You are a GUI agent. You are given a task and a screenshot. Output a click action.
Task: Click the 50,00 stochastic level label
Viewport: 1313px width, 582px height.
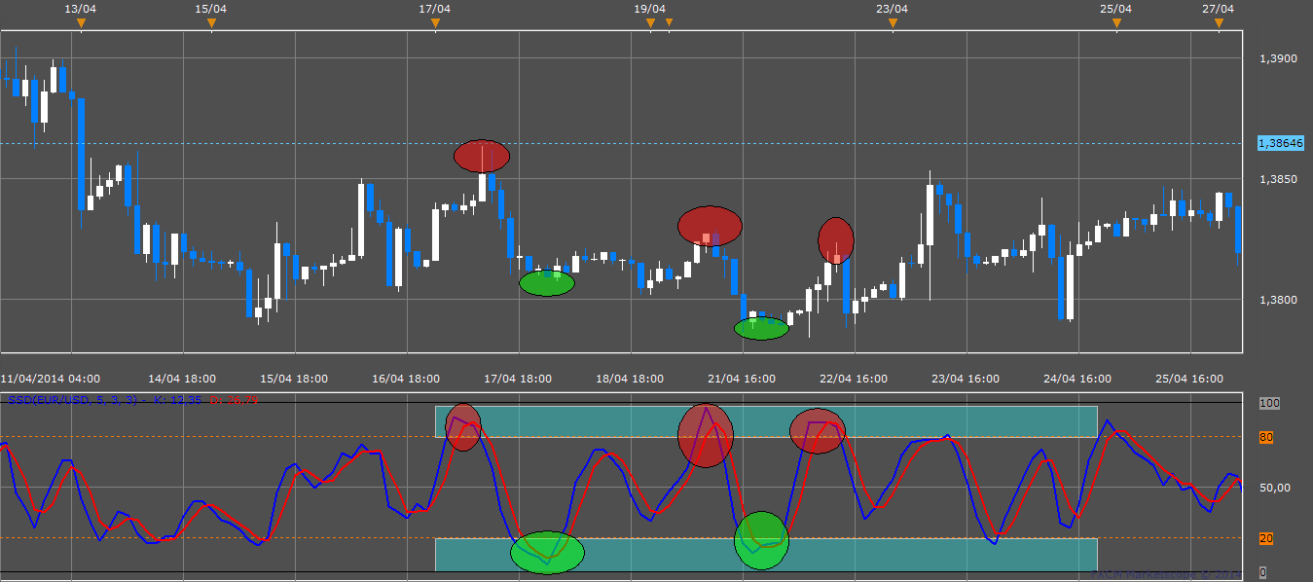tap(1275, 488)
